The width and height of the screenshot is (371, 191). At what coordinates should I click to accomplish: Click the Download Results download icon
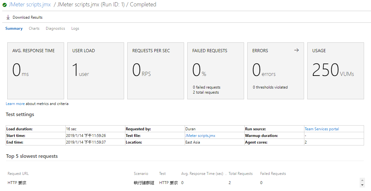[8, 17]
